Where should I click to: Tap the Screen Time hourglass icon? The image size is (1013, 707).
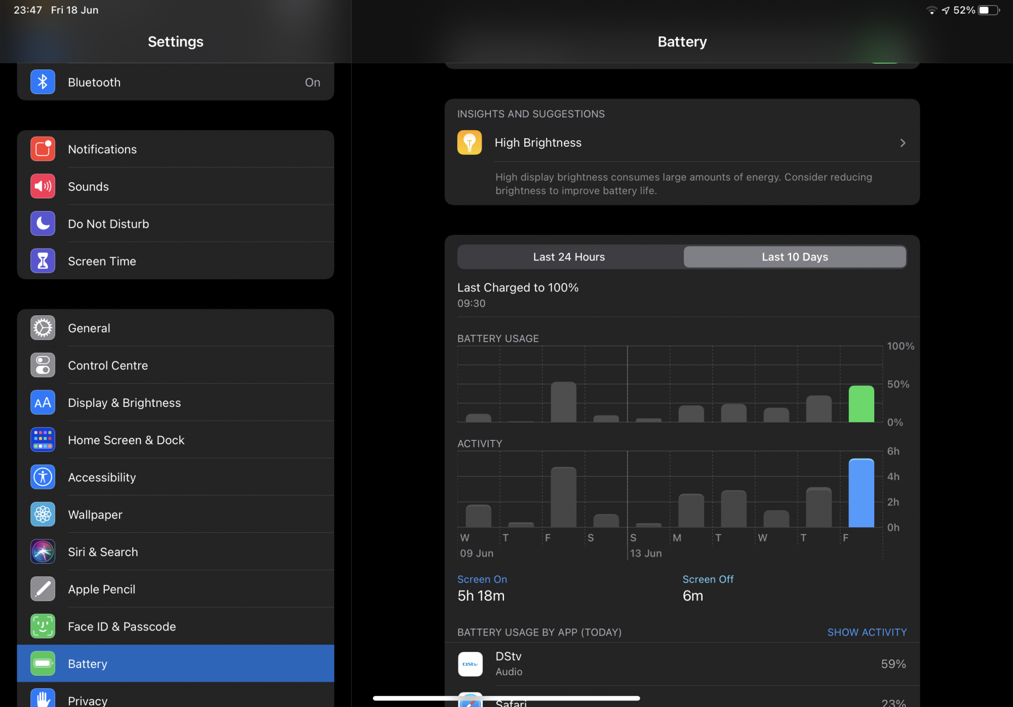pos(43,261)
